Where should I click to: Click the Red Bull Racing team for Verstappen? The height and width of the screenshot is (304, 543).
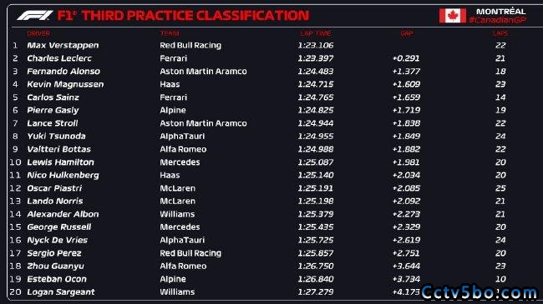click(190, 45)
